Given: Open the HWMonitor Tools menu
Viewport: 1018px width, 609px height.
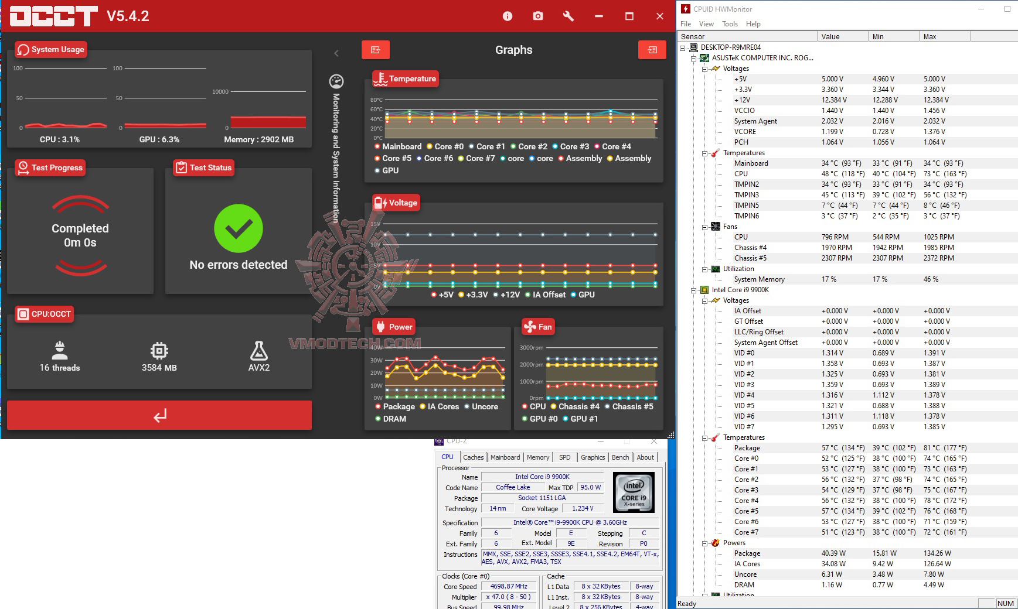Looking at the screenshot, I should click(x=730, y=24).
